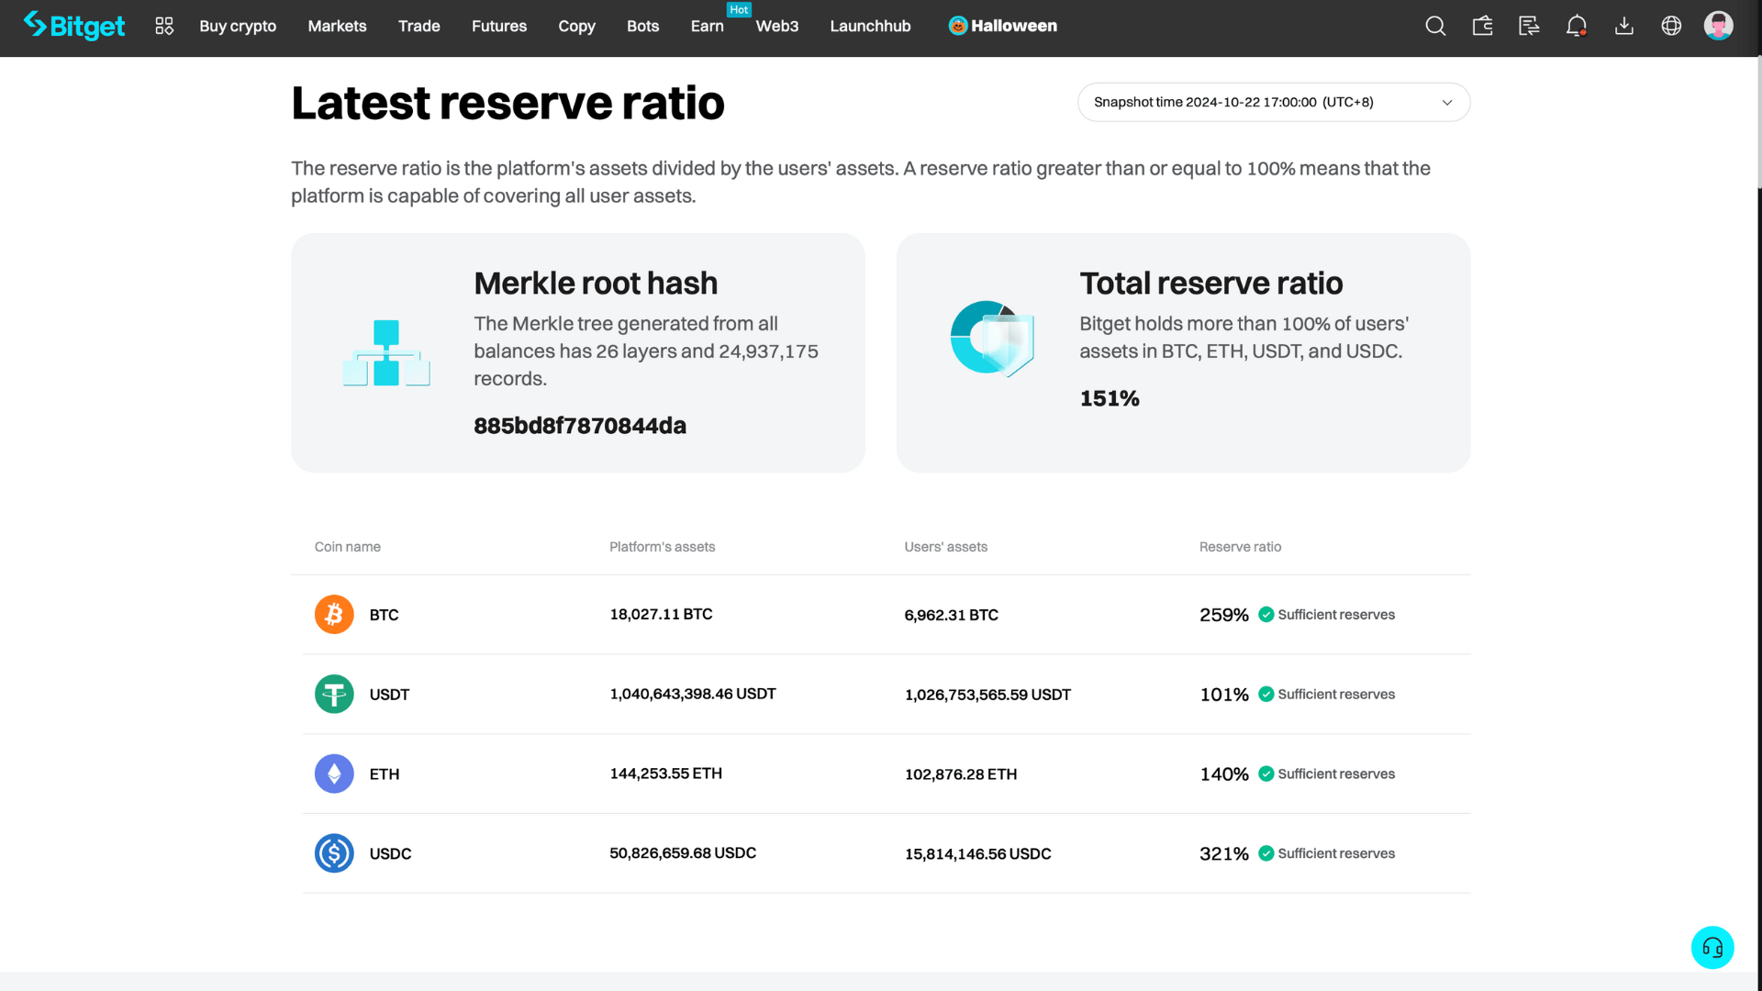Click the snapshot dropdown chevron arrow

click(1447, 103)
